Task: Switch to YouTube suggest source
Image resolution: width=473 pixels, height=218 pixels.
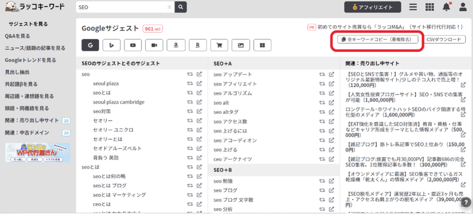Action: click(x=133, y=45)
